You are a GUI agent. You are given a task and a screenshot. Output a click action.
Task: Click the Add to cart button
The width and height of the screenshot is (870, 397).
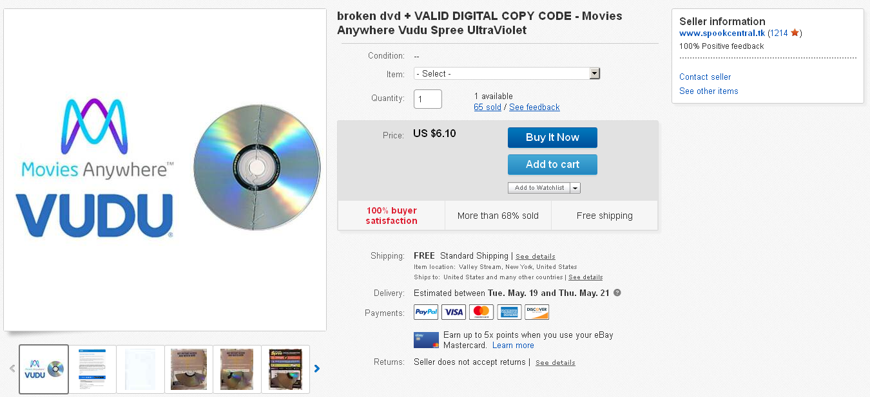point(552,165)
